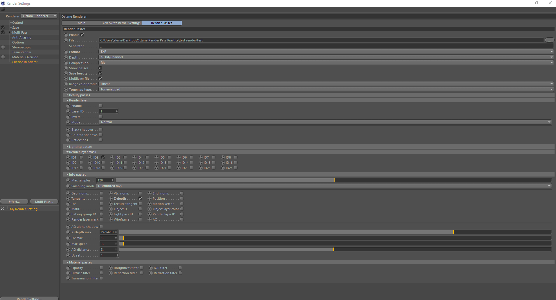
Task: Uncheck the Save beauty checkbox
Action: [100, 73]
